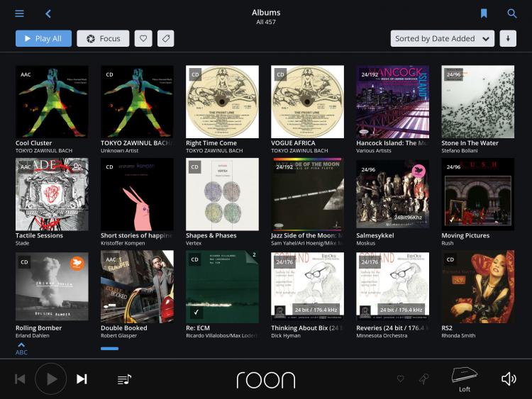
Task: Open the Rolling Bomber album cover
Action: [52, 287]
